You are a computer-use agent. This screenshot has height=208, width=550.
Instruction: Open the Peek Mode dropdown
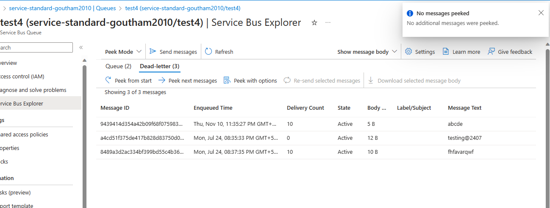(123, 52)
